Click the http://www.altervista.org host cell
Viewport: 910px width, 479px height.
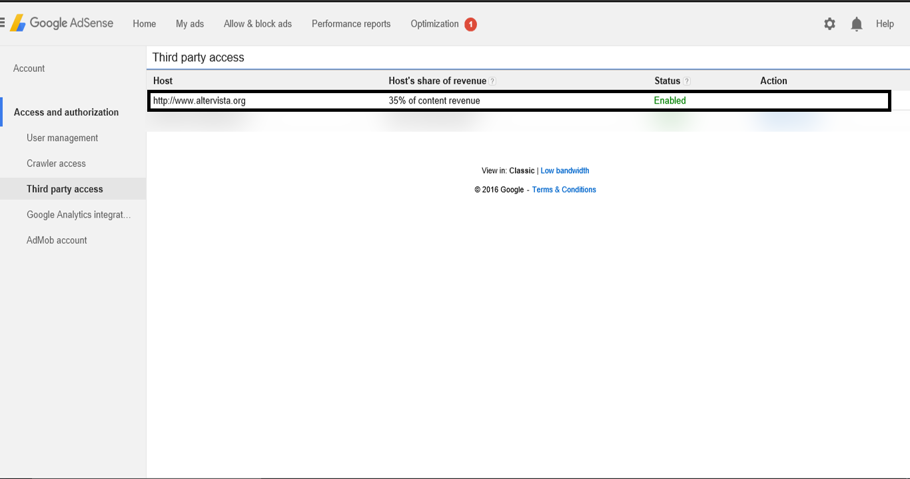pyautogui.click(x=199, y=101)
